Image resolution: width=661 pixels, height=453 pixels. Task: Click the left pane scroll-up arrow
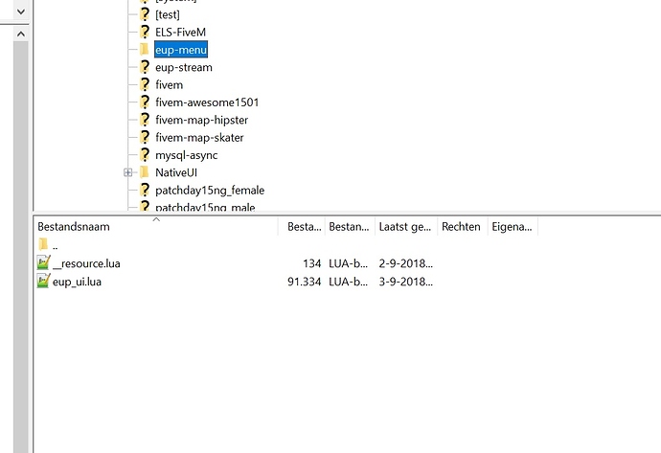tap(21, 34)
